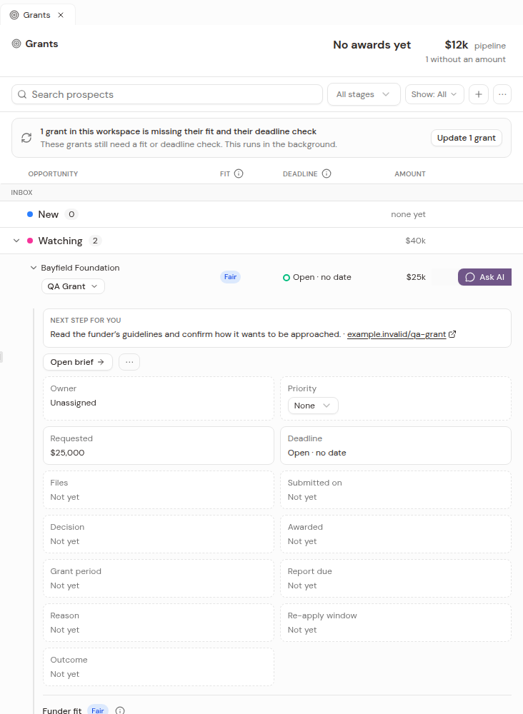Click the Funder fit info icon
This screenshot has width=523, height=714.
pyautogui.click(x=120, y=710)
